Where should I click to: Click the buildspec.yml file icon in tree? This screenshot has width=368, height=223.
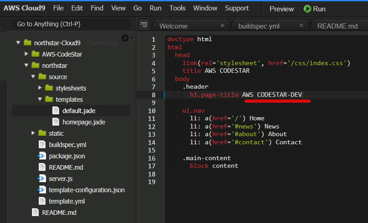(x=42, y=145)
